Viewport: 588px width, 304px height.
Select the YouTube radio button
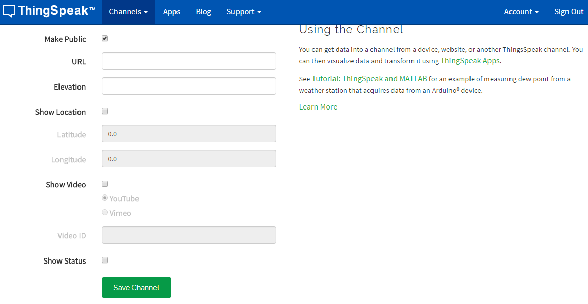click(104, 197)
